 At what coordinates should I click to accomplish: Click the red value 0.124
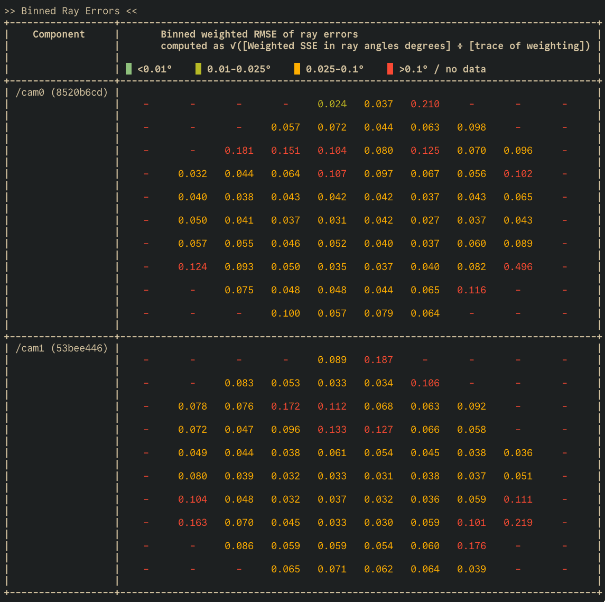[x=192, y=267]
